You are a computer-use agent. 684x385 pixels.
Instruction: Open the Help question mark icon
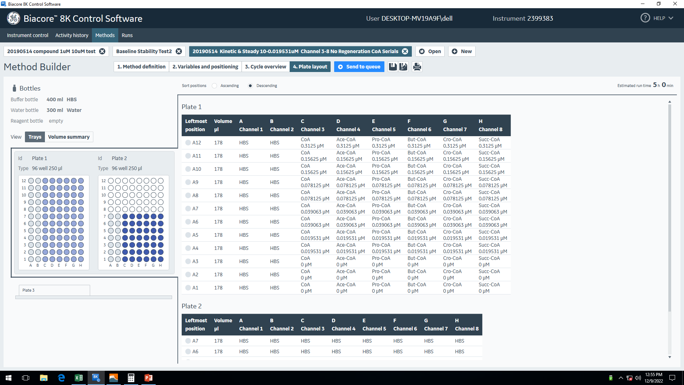click(x=645, y=18)
